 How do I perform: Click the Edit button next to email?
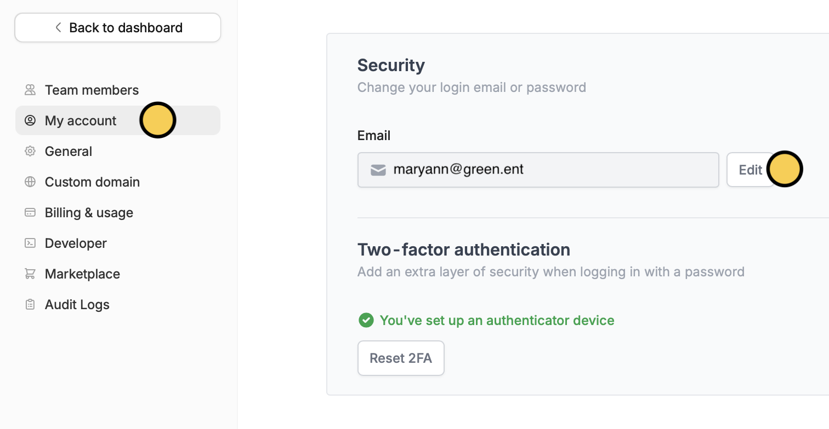(x=751, y=170)
